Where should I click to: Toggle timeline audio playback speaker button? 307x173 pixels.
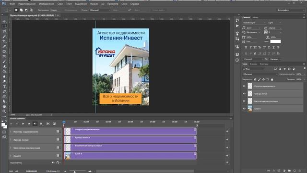35,124
